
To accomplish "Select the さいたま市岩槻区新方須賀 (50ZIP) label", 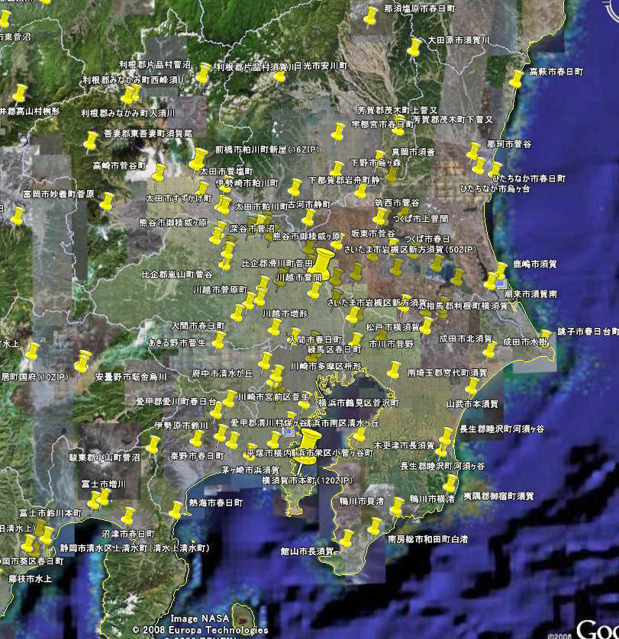I will click(408, 249).
